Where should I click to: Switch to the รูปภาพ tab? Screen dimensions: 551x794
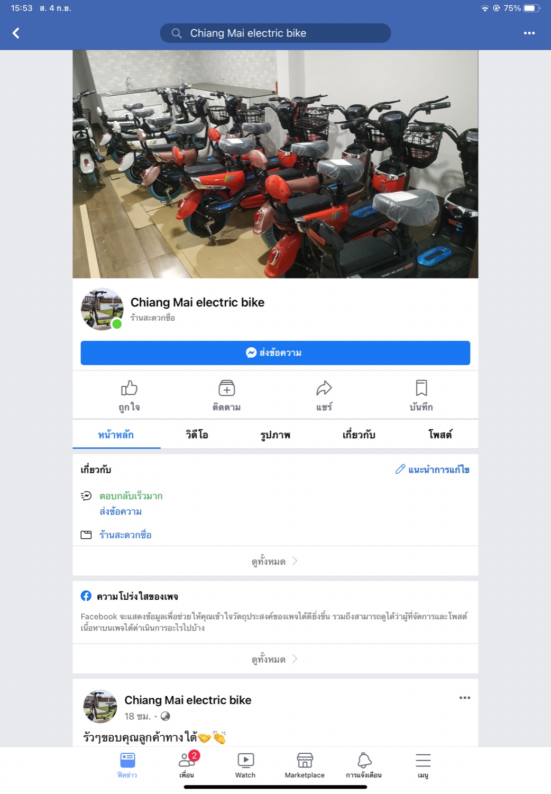275,435
